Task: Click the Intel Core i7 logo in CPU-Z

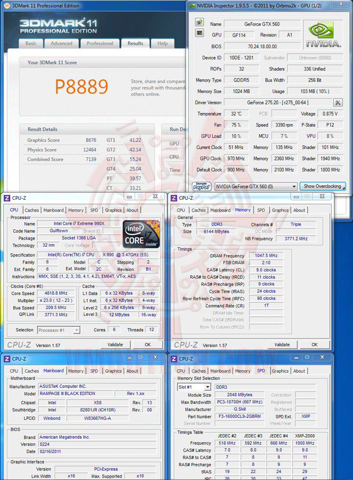Action: (x=141, y=234)
